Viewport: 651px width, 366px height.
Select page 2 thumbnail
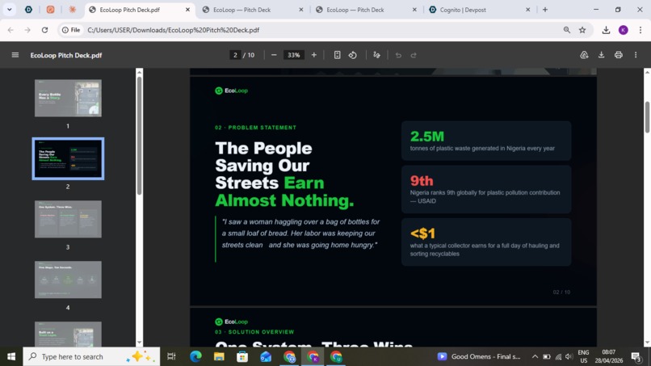click(68, 158)
